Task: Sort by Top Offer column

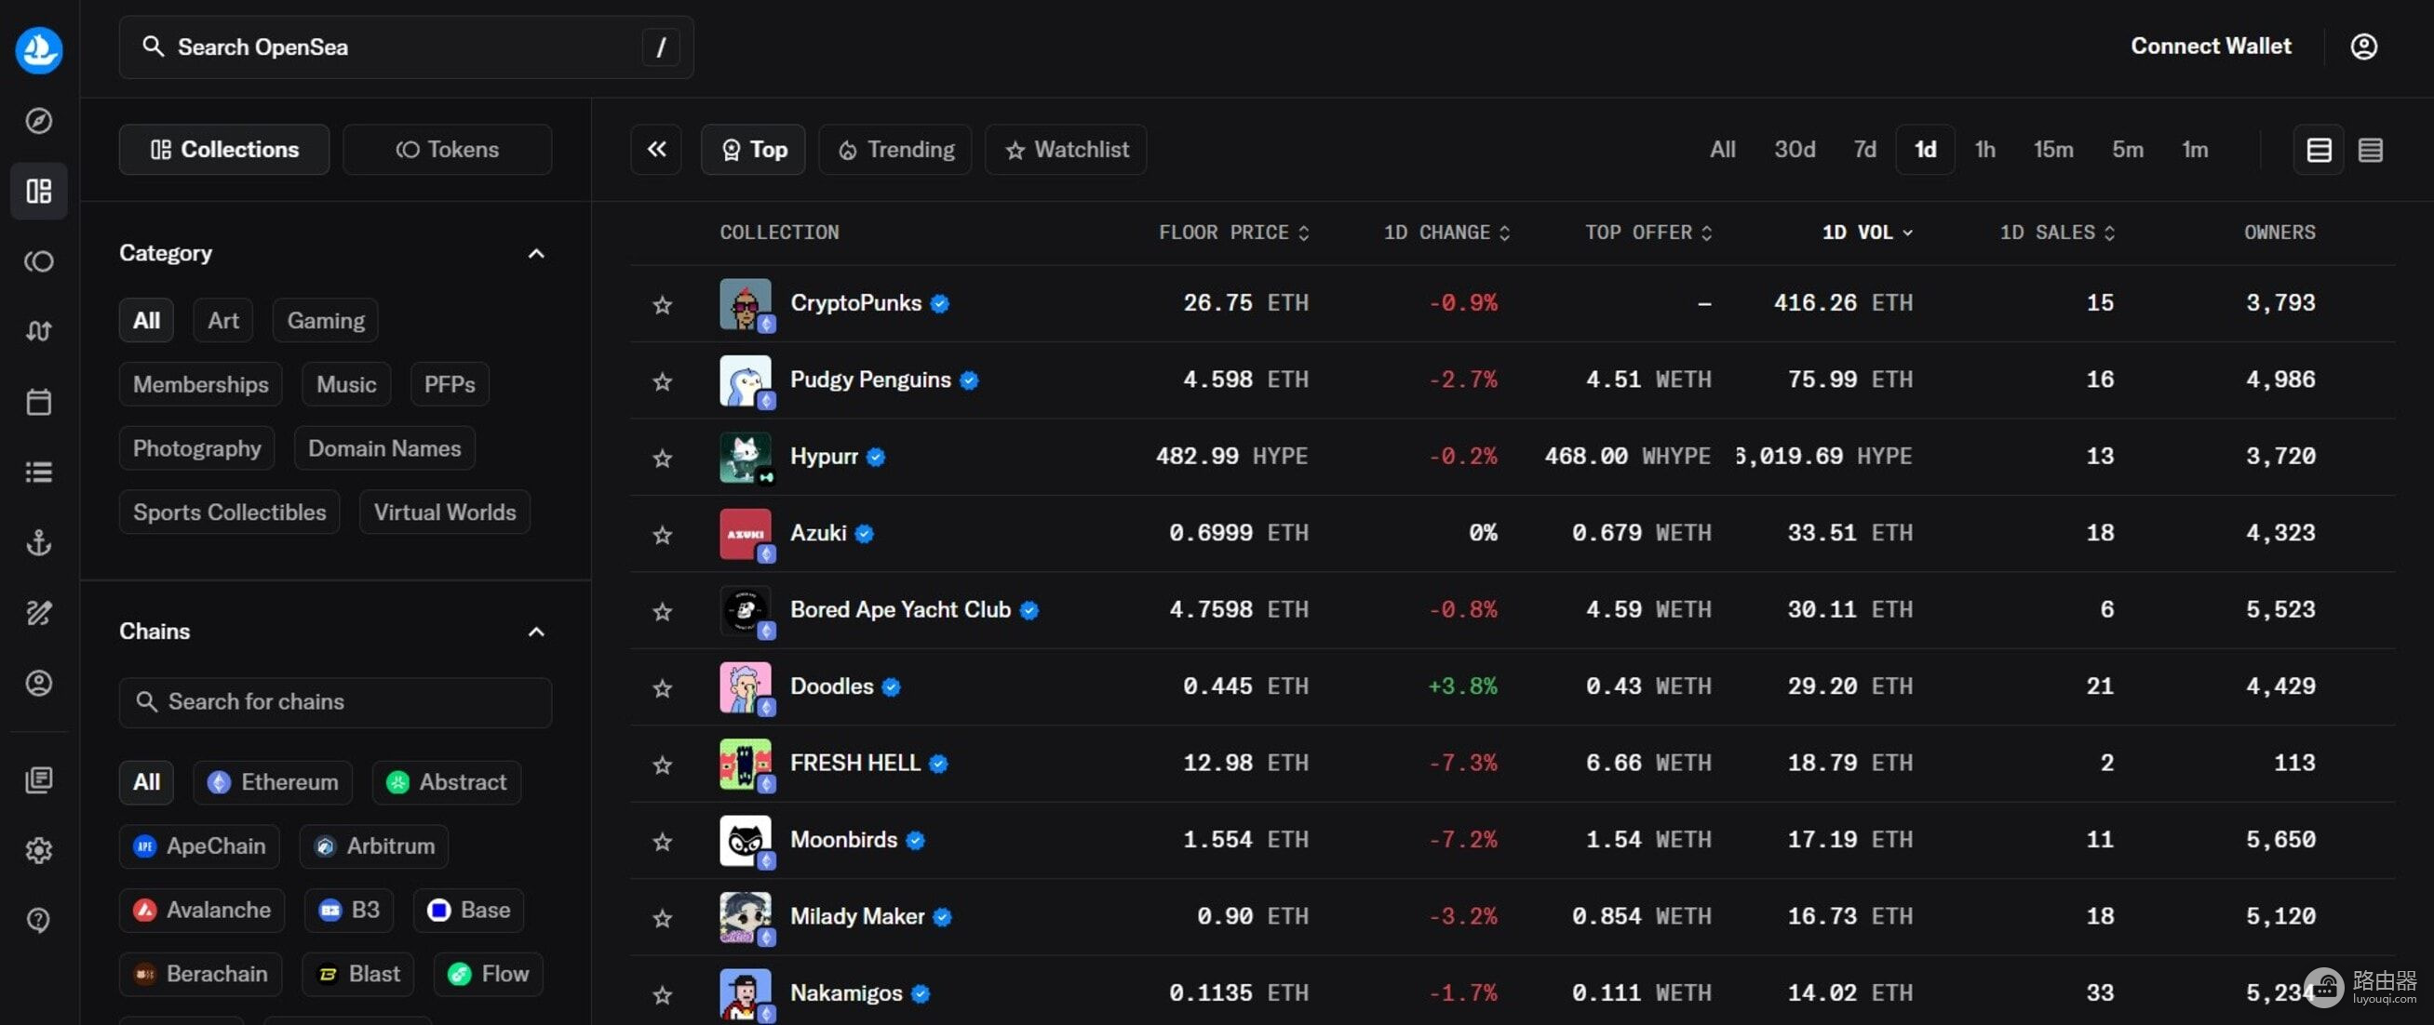Action: (x=1648, y=233)
